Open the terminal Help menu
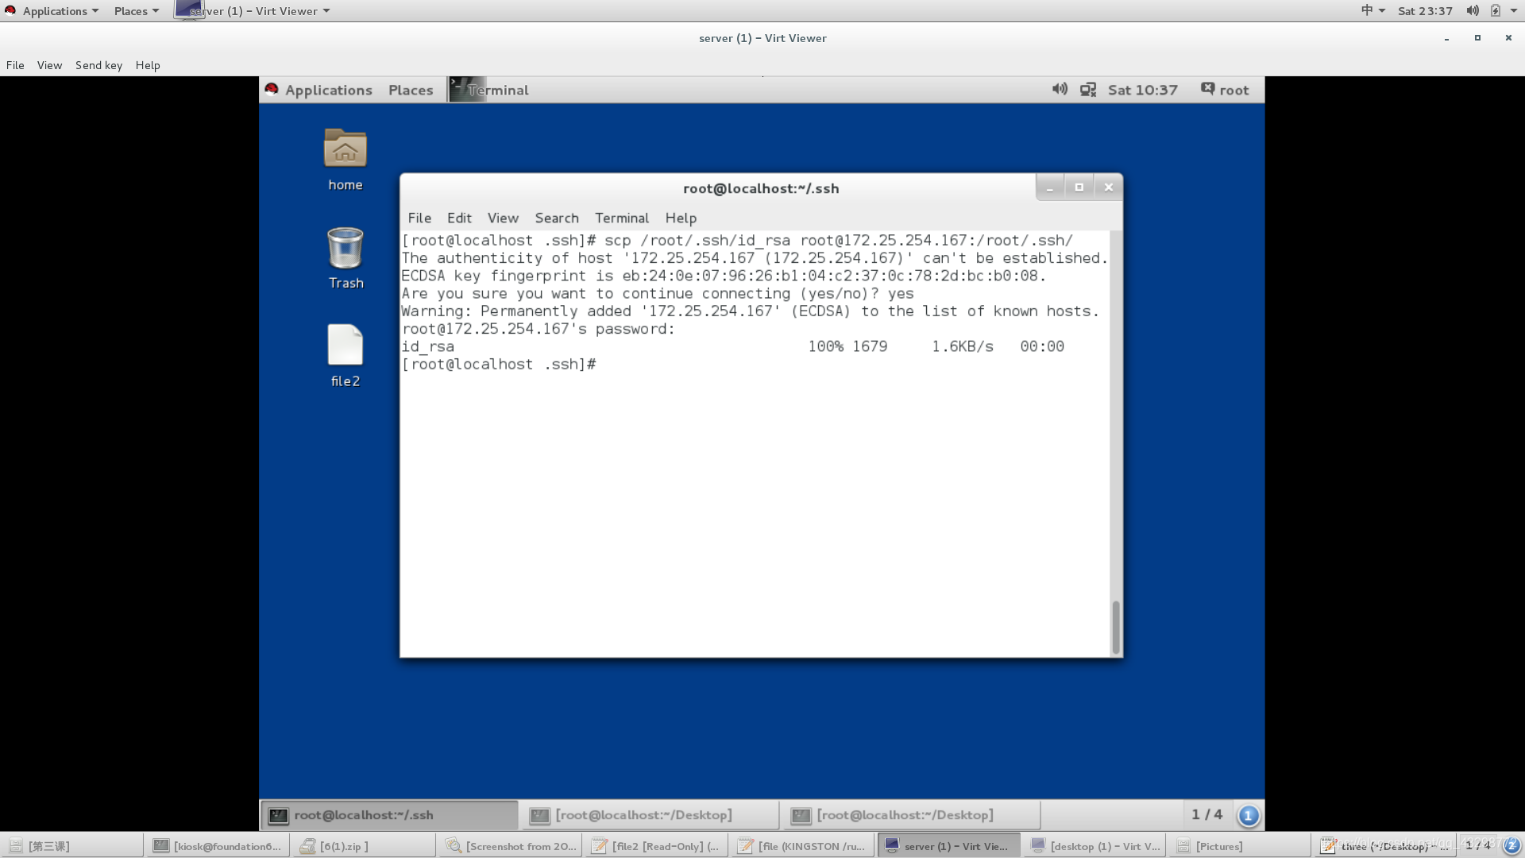This screenshot has width=1525, height=858. (x=681, y=218)
